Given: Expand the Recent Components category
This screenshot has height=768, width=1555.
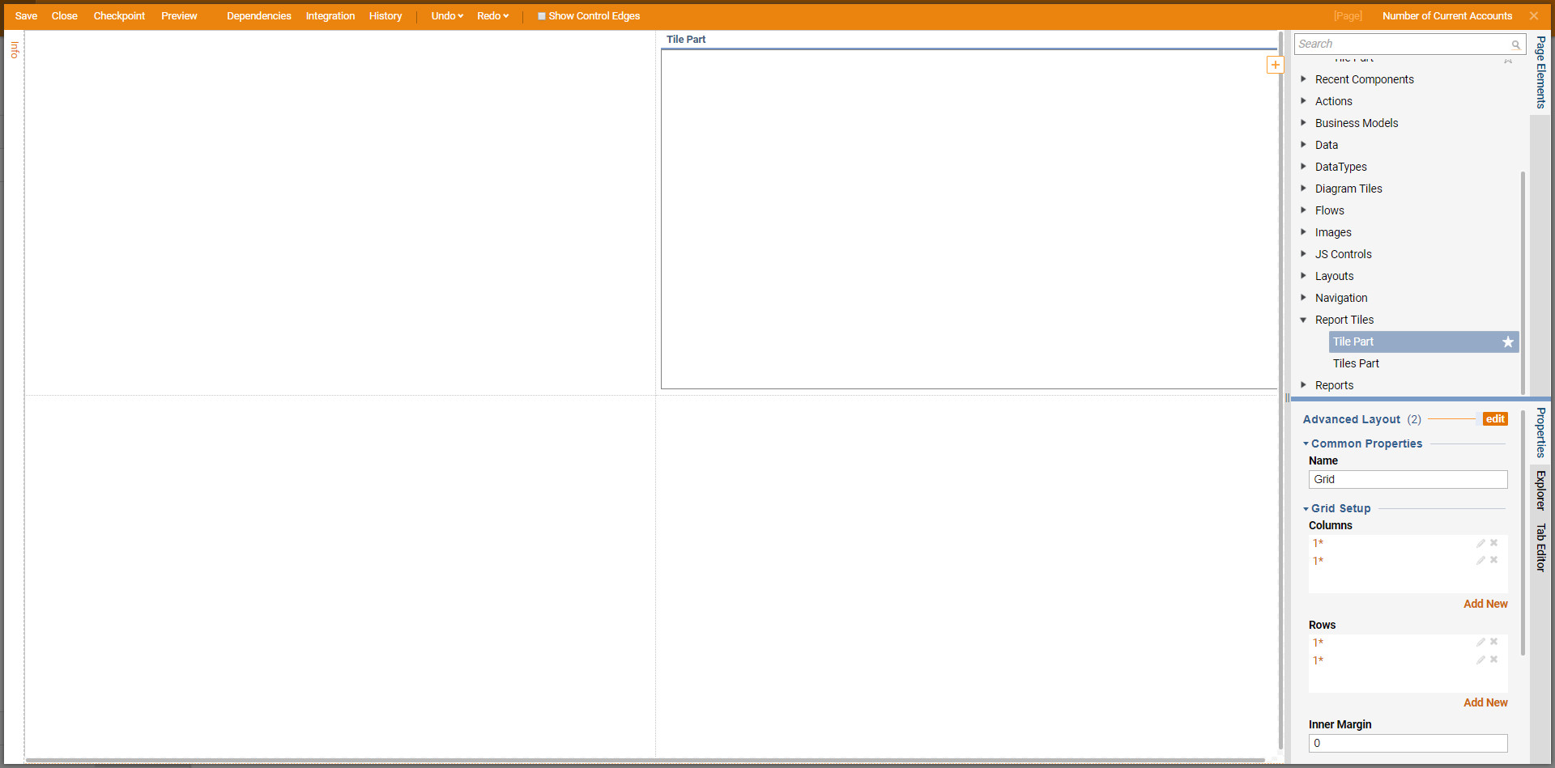Looking at the screenshot, I should [x=1303, y=79].
